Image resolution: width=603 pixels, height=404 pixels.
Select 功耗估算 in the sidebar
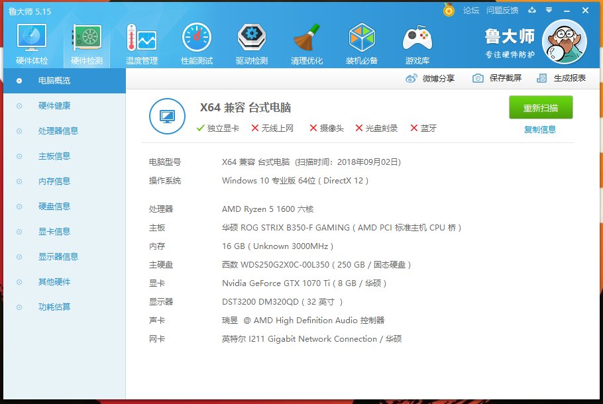coord(54,307)
